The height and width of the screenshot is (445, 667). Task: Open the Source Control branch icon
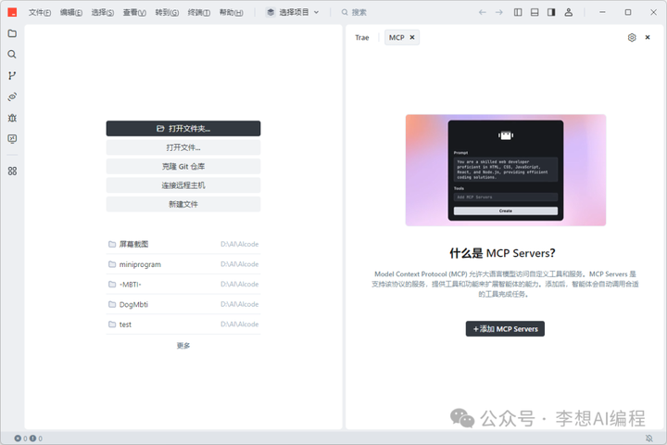pyautogui.click(x=12, y=76)
